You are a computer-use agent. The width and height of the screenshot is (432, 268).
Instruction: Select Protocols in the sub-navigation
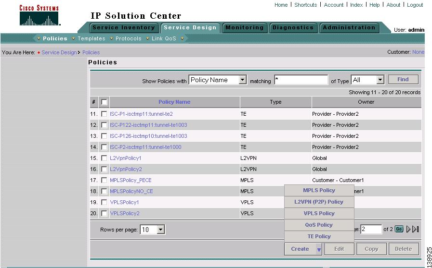129,38
